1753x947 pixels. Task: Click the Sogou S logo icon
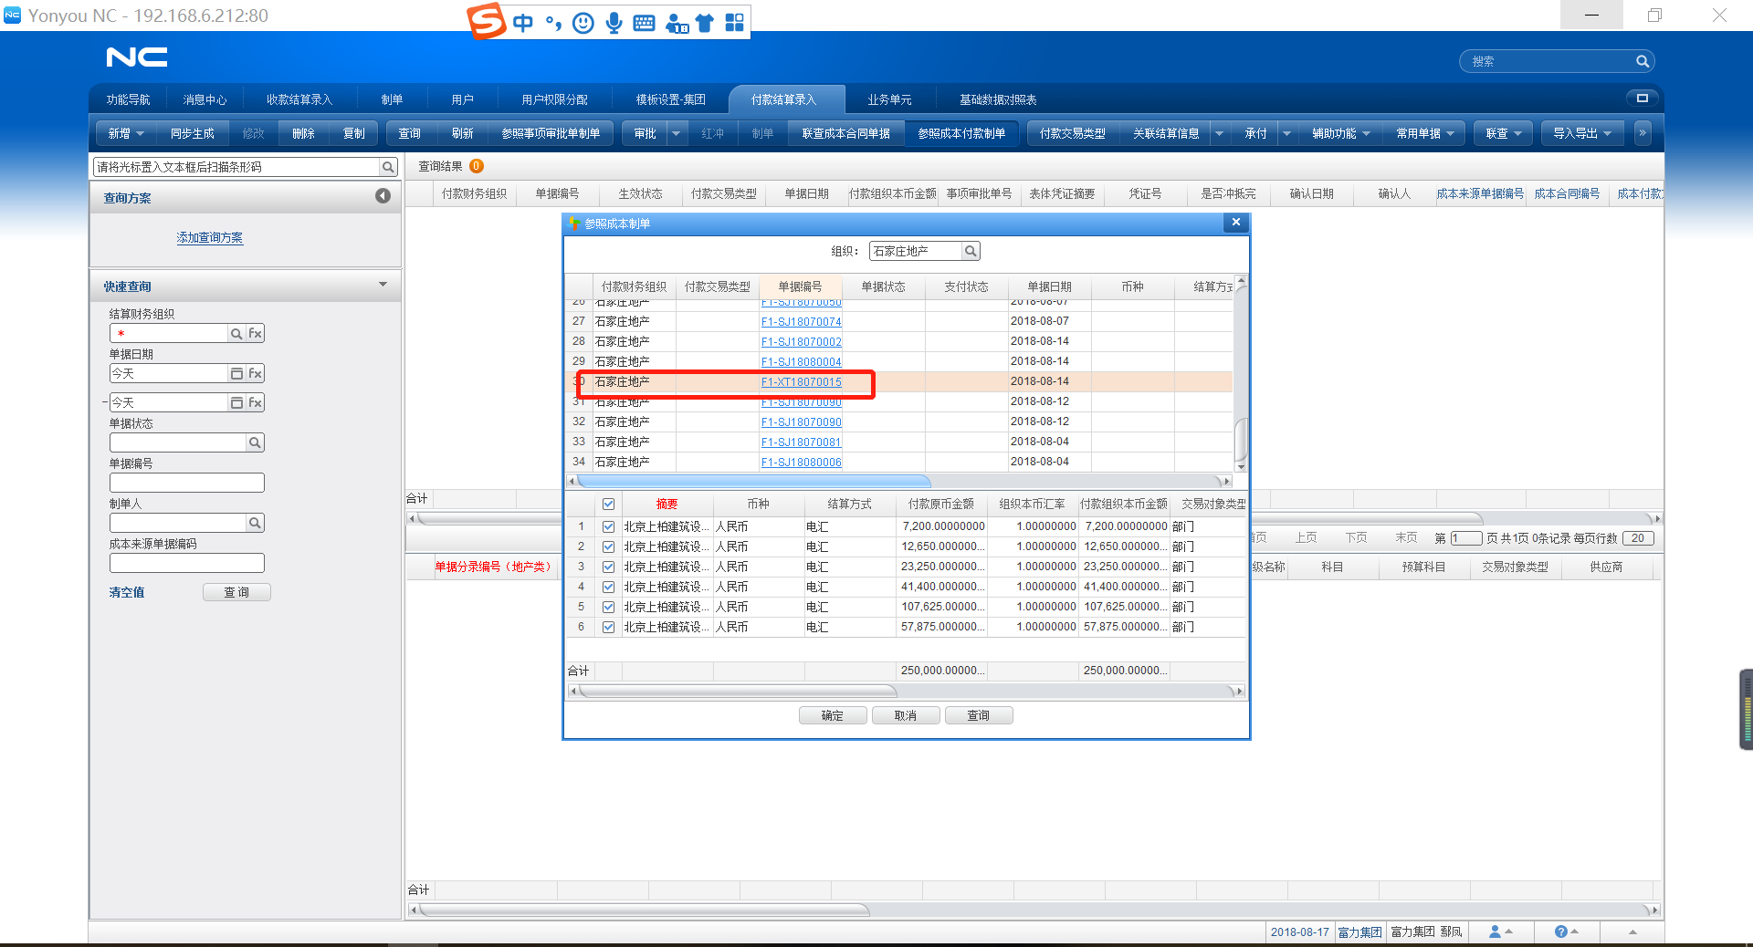487,21
